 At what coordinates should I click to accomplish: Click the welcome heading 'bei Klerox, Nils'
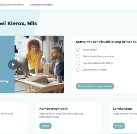coord(19,23)
